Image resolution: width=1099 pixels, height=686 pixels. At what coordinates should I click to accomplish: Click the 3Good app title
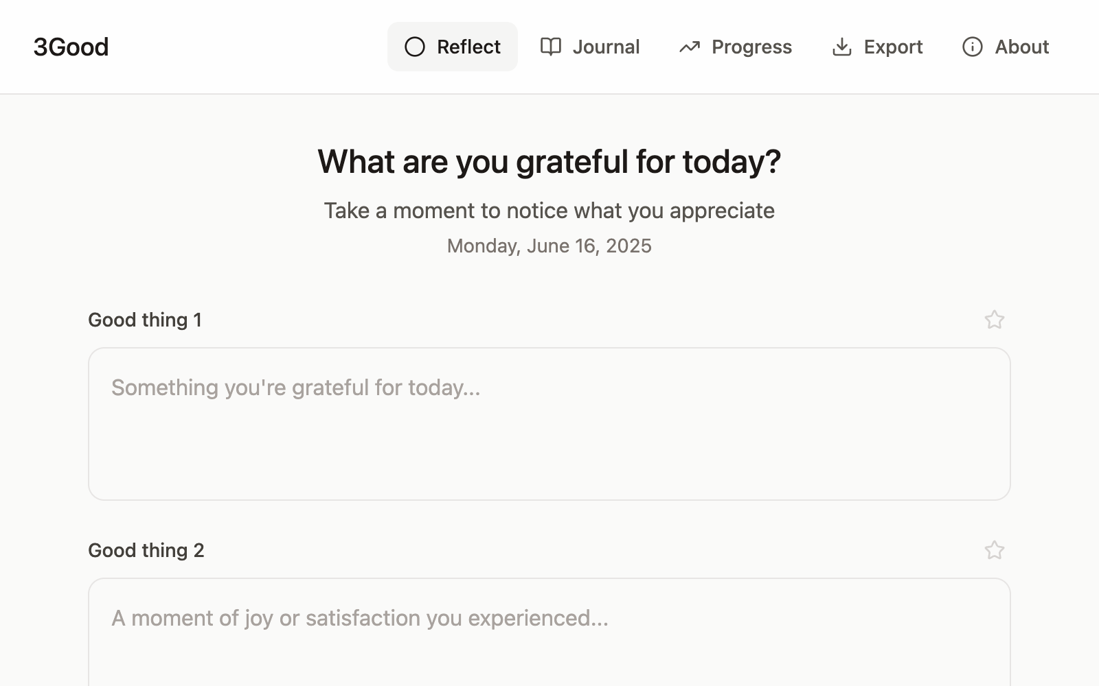coord(71,47)
